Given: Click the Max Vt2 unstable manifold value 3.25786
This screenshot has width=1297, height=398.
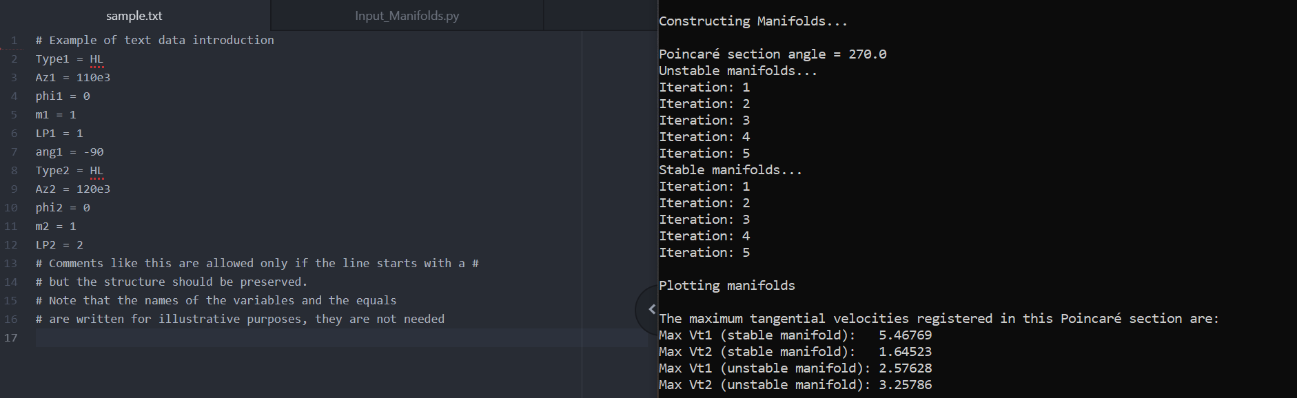Looking at the screenshot, I should coord(905,384).
